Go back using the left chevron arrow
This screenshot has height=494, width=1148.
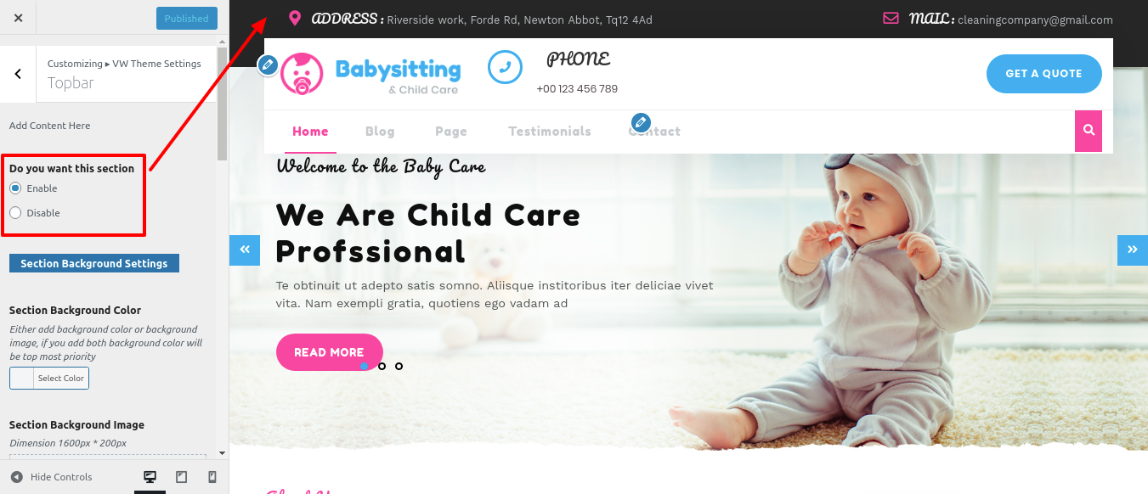point(18,75)
